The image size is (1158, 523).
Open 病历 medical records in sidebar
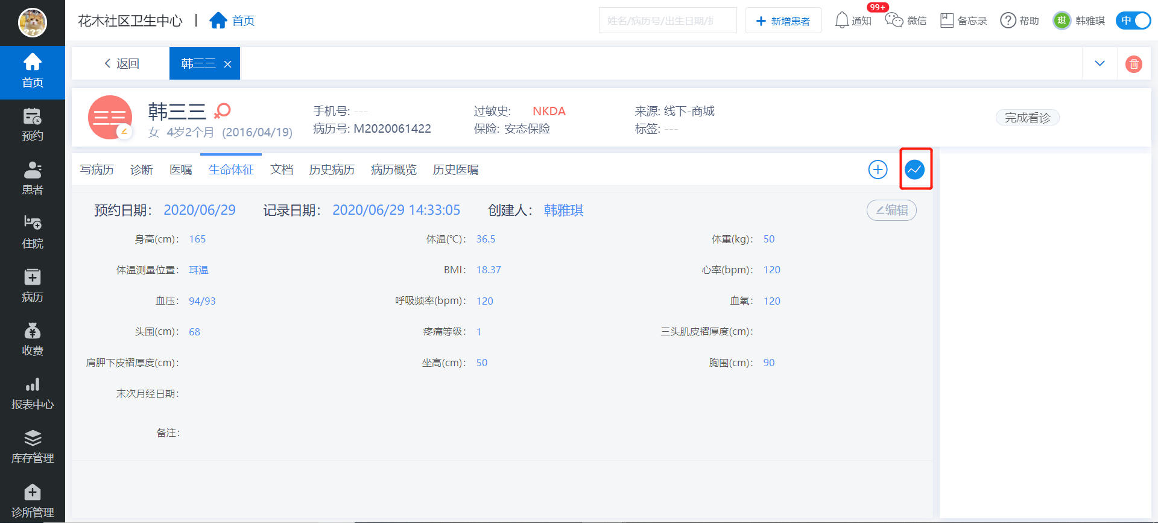point(33,287)
